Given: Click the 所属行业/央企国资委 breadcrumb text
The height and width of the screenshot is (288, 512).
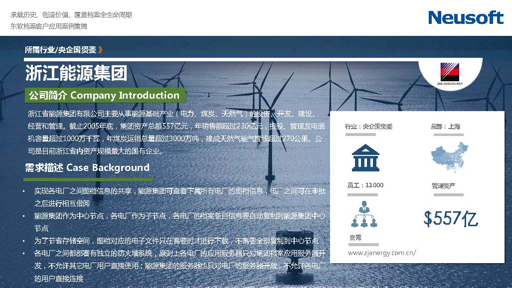Looking at the screenshot, I should tap(61, 50).
